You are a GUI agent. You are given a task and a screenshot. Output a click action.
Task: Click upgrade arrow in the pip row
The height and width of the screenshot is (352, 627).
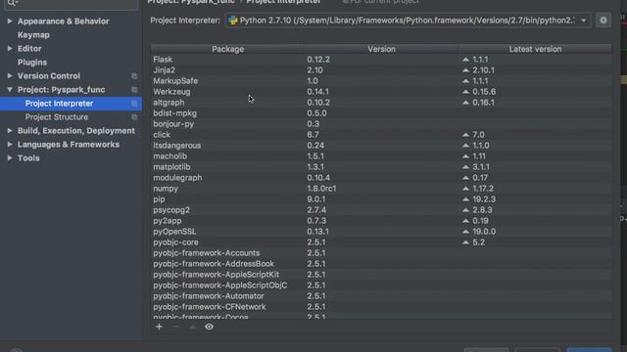click(465, 199)
